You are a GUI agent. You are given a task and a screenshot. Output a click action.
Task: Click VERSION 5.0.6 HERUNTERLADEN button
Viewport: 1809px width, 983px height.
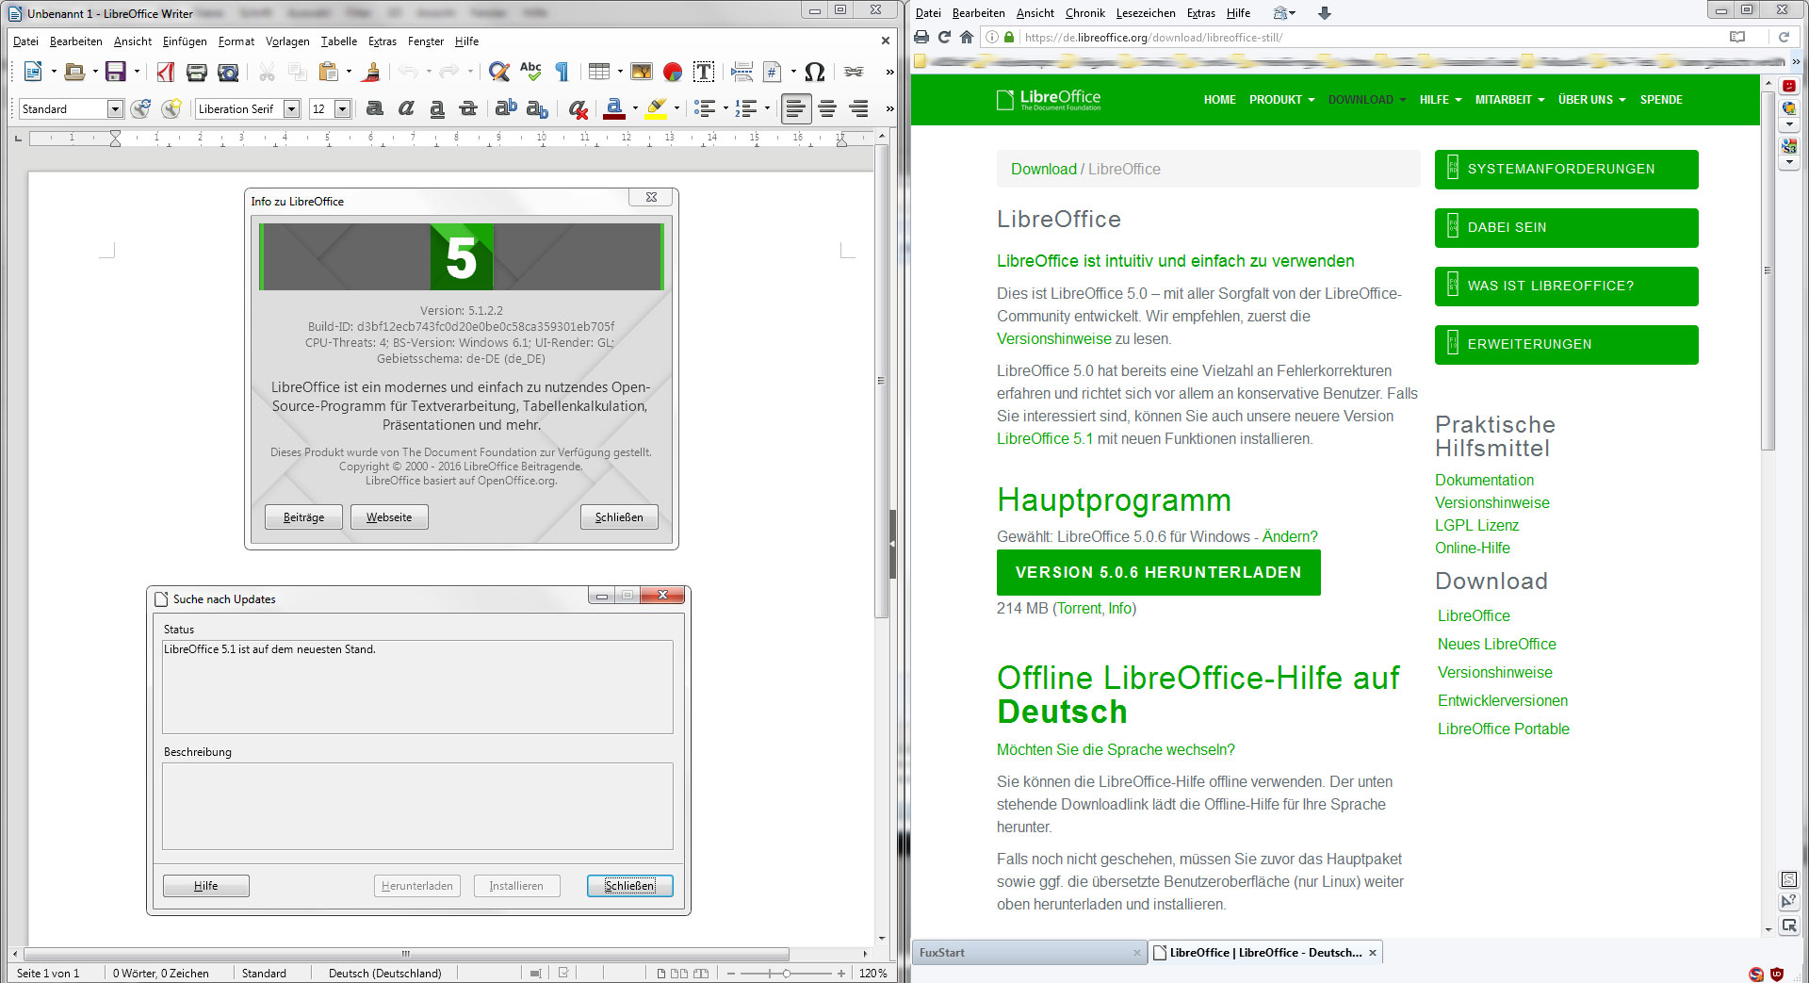click(1158, 572)
